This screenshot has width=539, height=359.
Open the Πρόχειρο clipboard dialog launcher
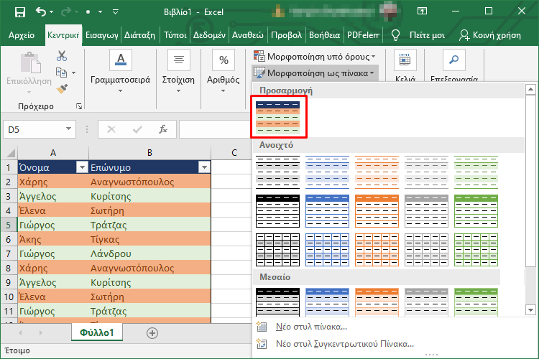click(79, 106)
